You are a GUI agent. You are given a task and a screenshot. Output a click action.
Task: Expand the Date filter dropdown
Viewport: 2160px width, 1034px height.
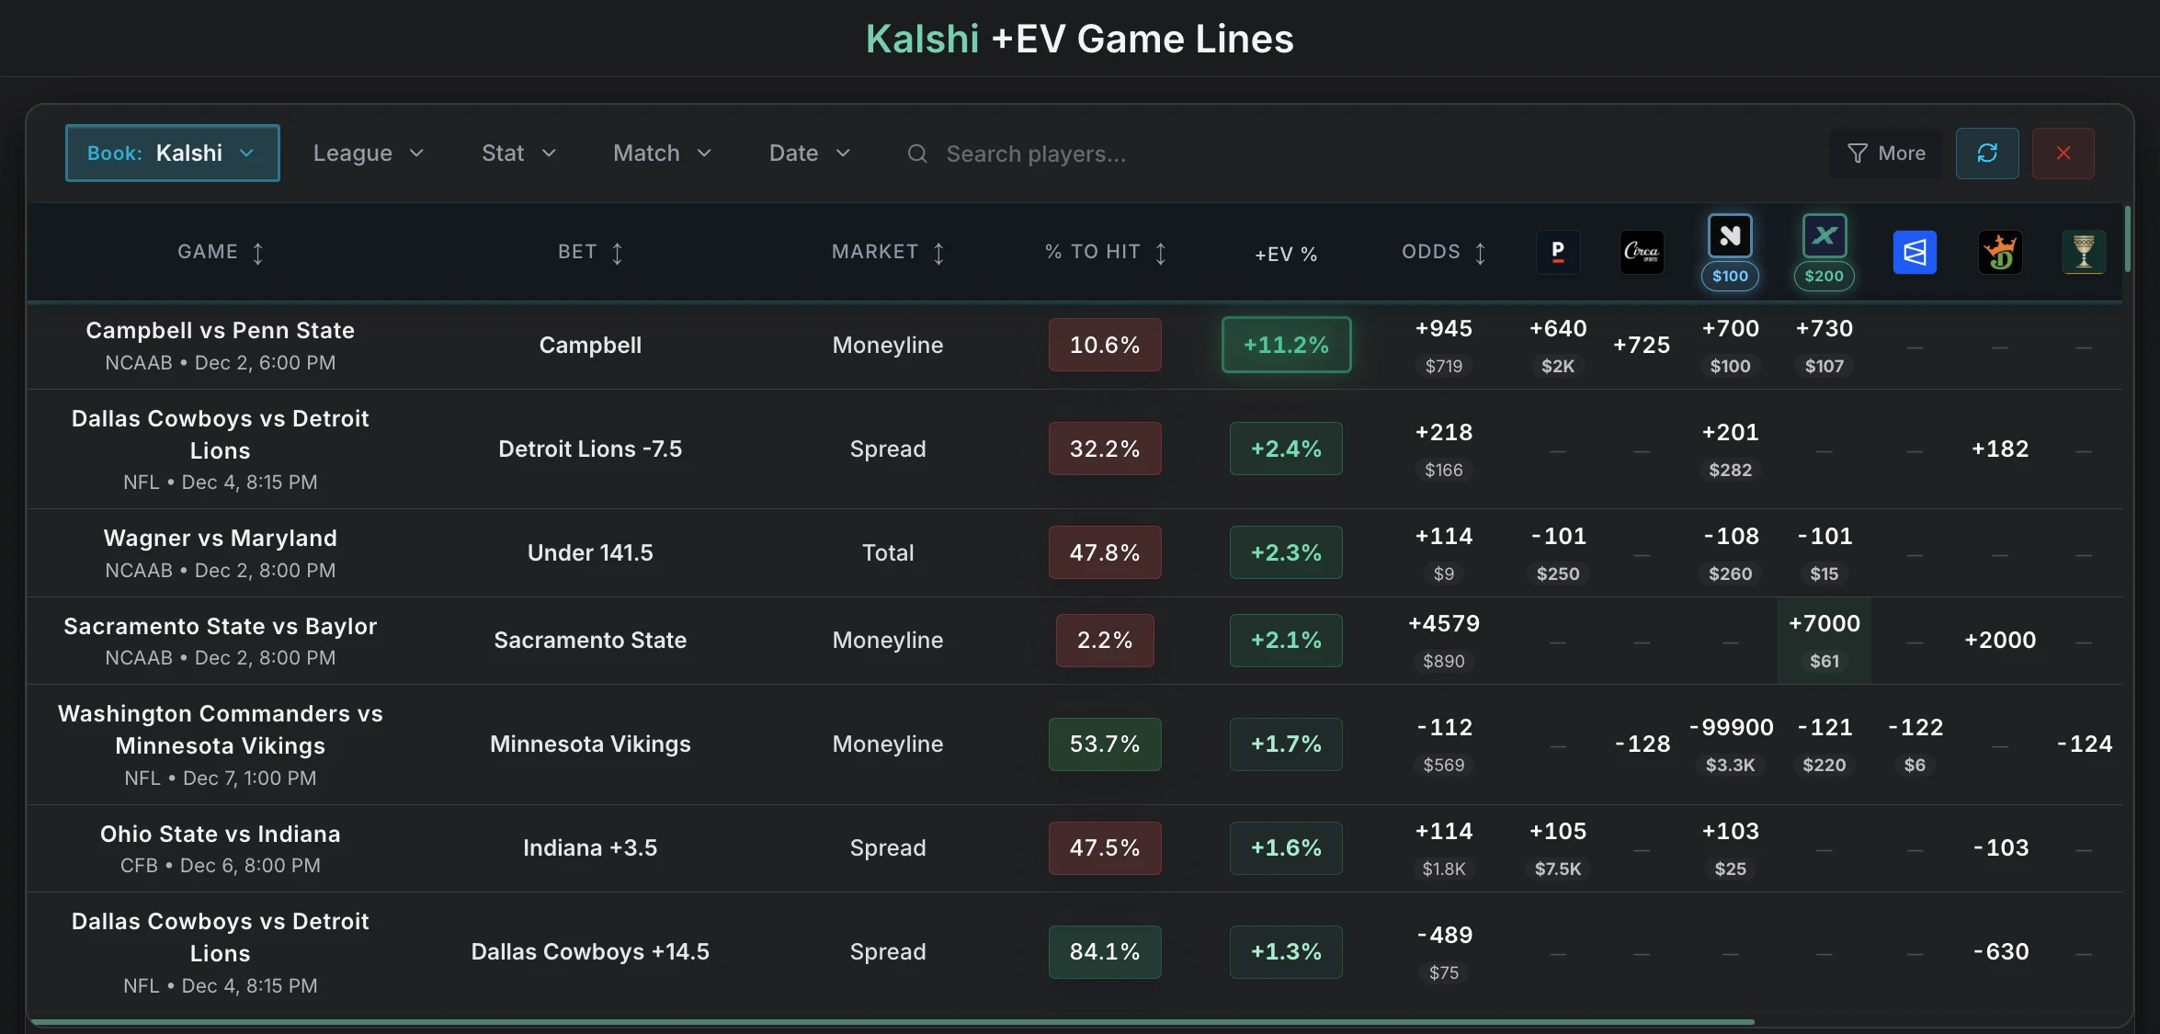click(808, 153)
